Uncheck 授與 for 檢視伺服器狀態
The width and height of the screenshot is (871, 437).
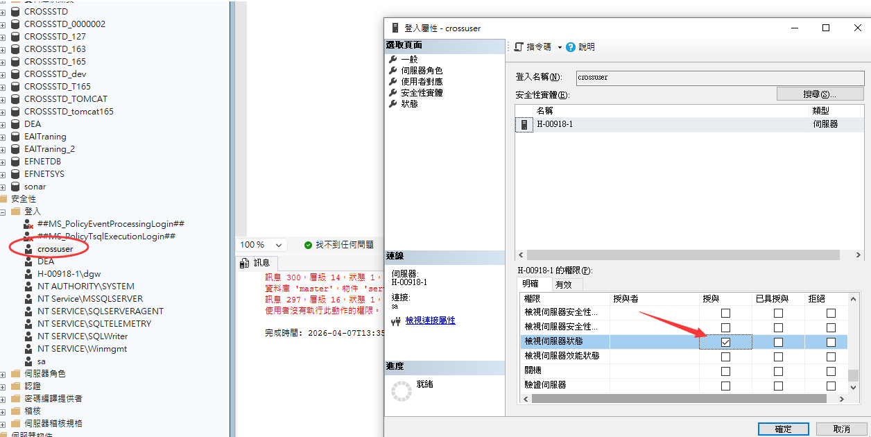pos(725,342)
